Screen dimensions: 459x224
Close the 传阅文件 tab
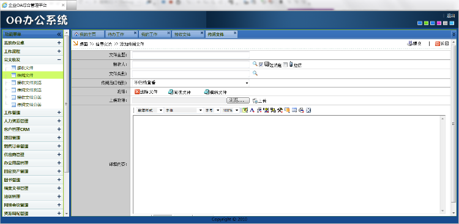(x=235, y=33)
